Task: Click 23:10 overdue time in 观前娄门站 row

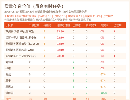Action: coord(60,44)
